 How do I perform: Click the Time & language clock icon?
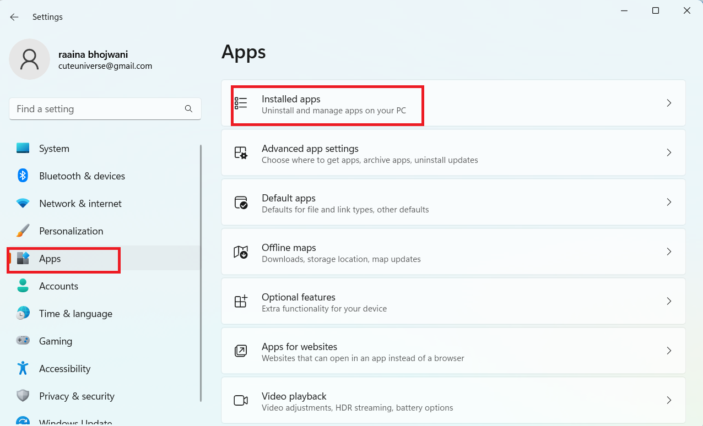(x=23, y=314)
